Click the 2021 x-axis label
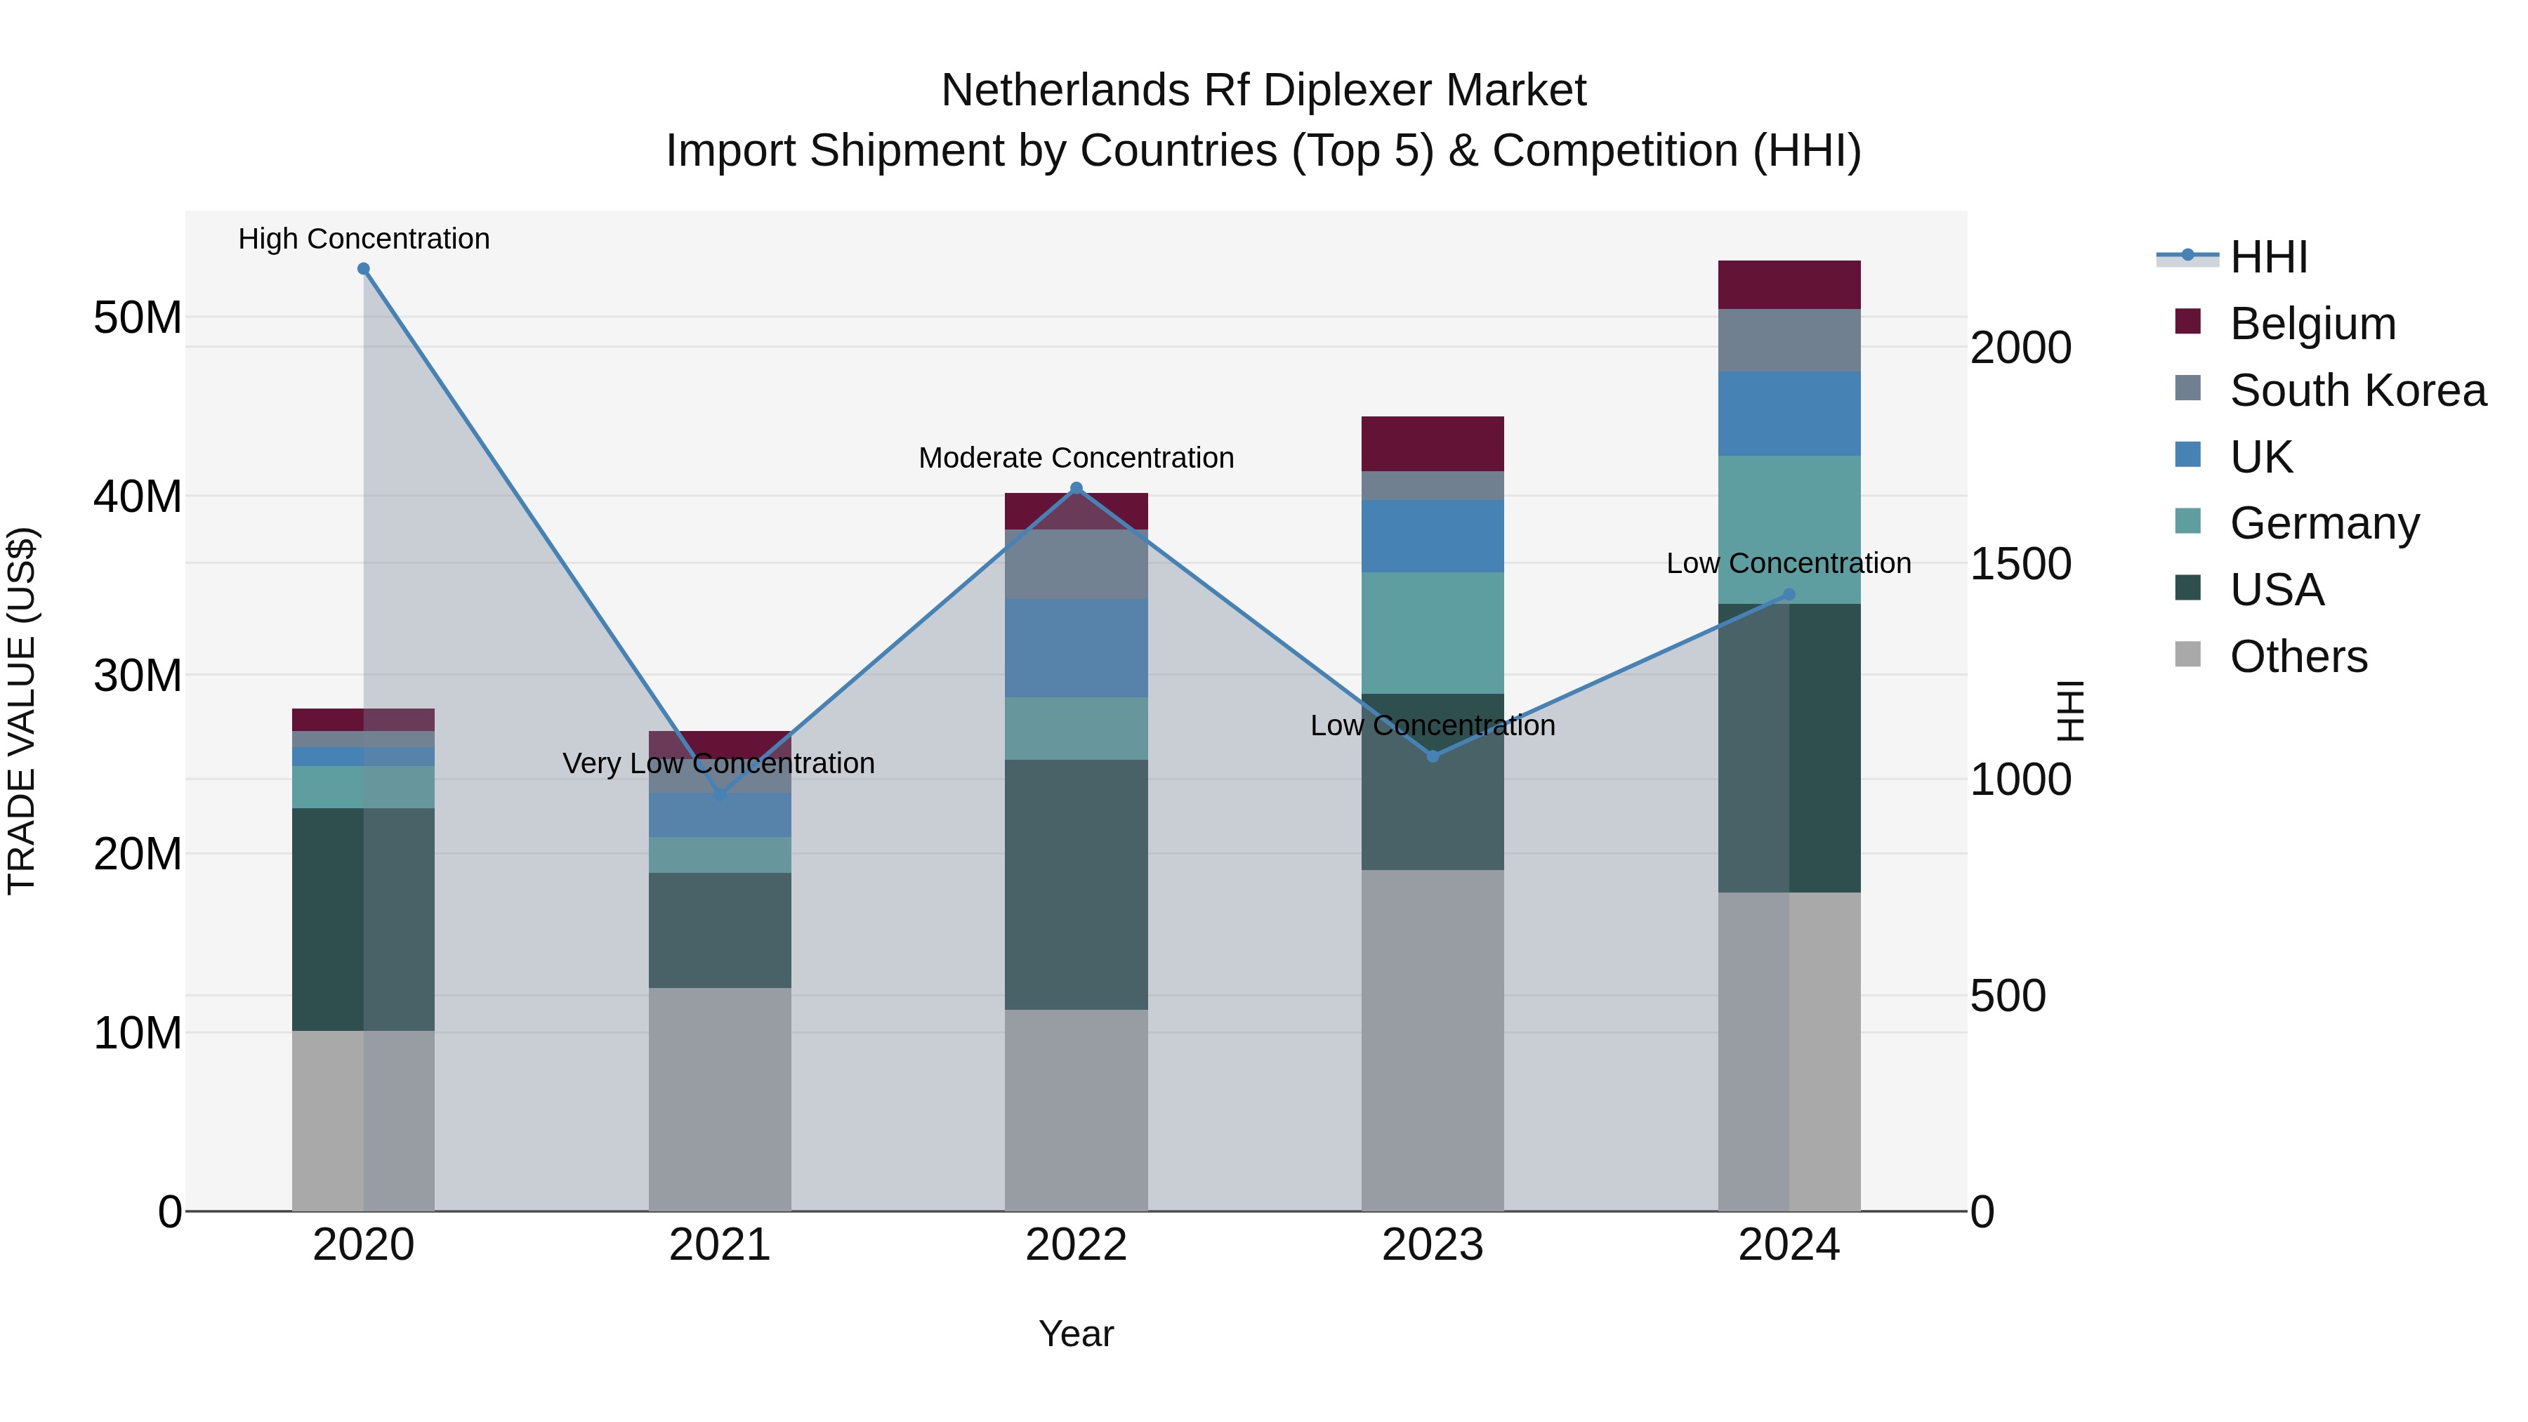Viewport: 2528px width, 1422px height. (719, 1245)
